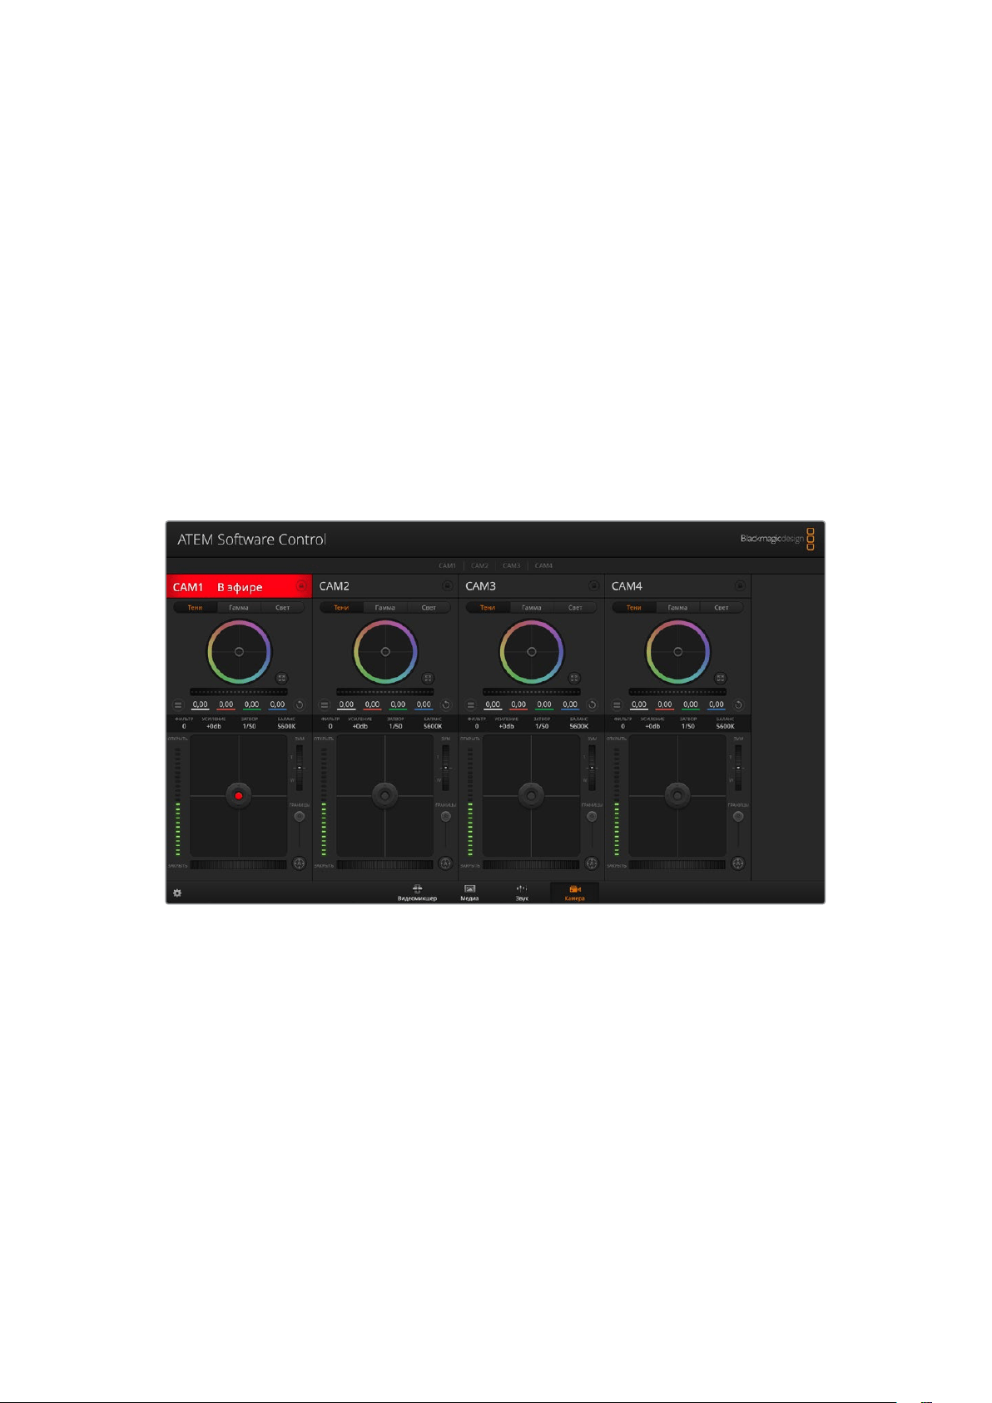Click the CAM2 color reset arrow icon

point(446,705)
